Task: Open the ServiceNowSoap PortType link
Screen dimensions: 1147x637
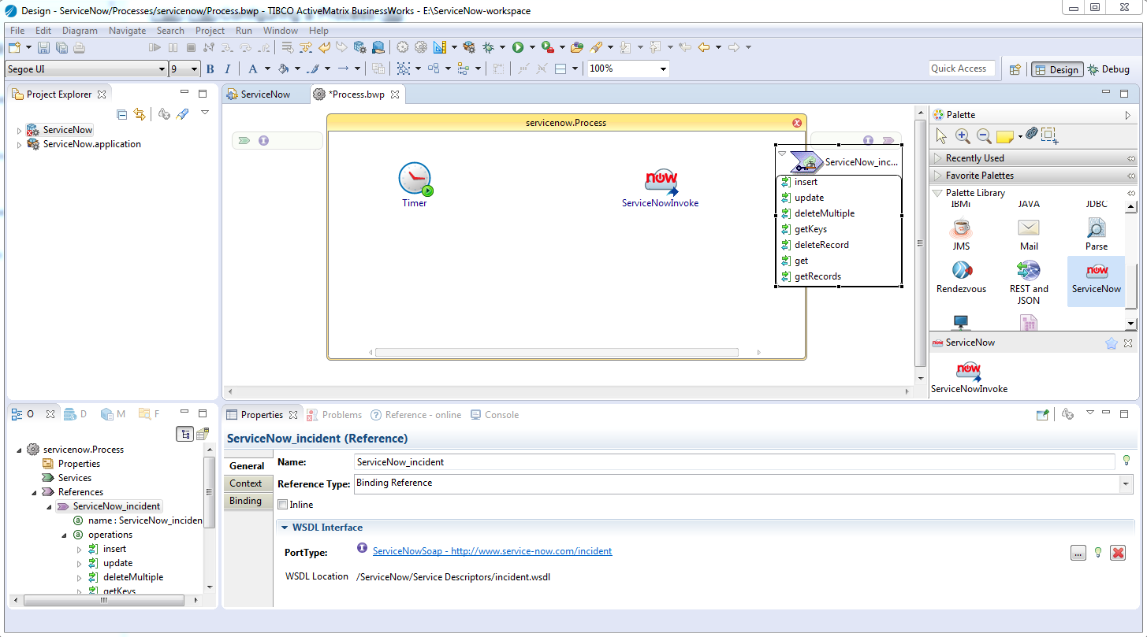Action: [x=492, y=551]
